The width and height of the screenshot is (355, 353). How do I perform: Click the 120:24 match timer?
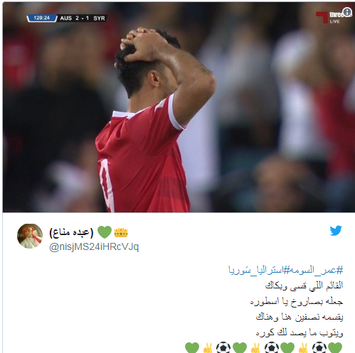pyautogui.click(x=42, y=18)
